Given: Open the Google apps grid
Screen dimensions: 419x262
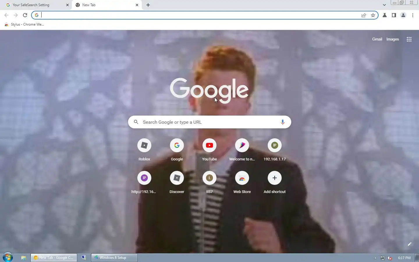Looking at the screenshot, I should pyautogui.click(x=409, y=39).
